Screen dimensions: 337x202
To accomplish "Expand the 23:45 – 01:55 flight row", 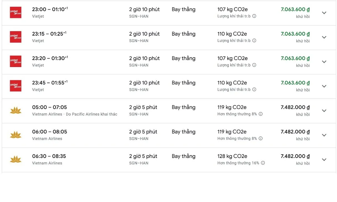I will (x=324, y=86).
